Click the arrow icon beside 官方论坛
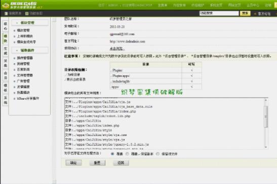277x184 pixels. 255,14
